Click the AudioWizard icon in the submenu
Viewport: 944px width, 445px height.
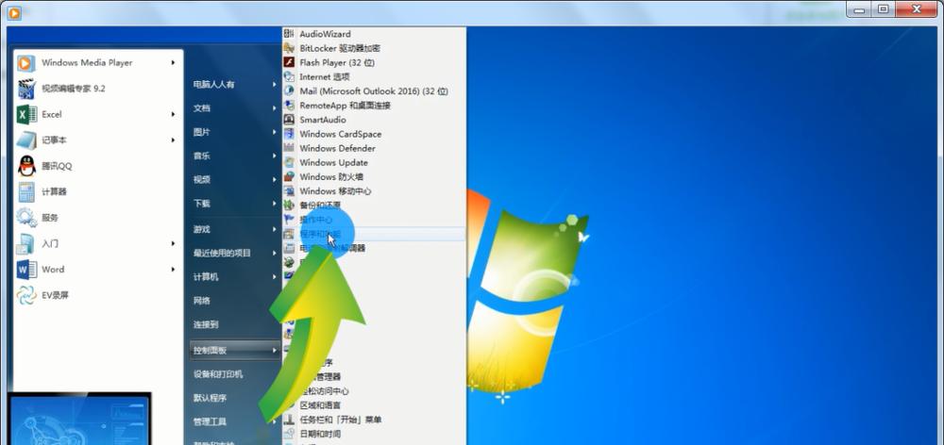coord(289,34)
